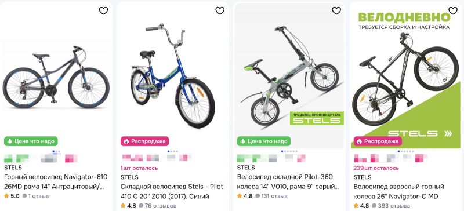Add Navigator-610 bike to favorites with heart
464x211 pixels.
103,11
